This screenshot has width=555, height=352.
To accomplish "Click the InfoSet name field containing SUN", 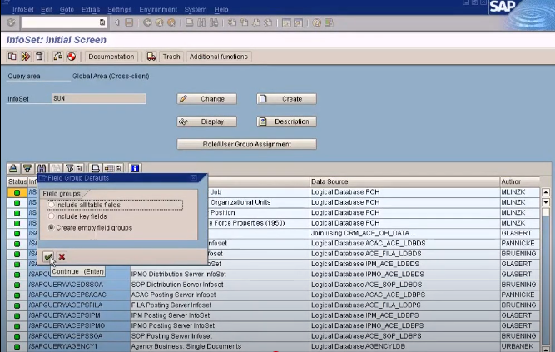I will pyautogui.click(x=99, y=98).
